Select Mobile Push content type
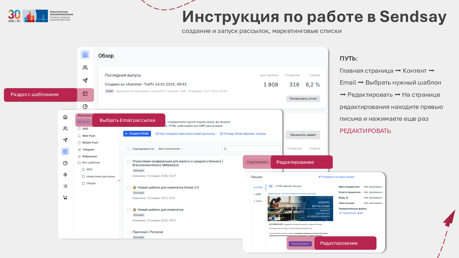 coord(90,143)
